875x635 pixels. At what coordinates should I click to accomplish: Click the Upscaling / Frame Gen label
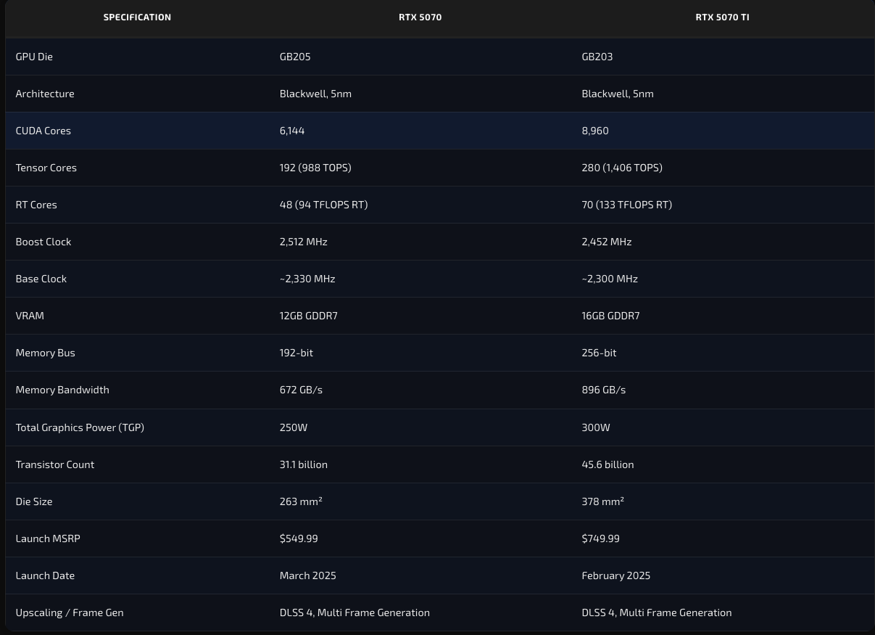pos(70,613)
